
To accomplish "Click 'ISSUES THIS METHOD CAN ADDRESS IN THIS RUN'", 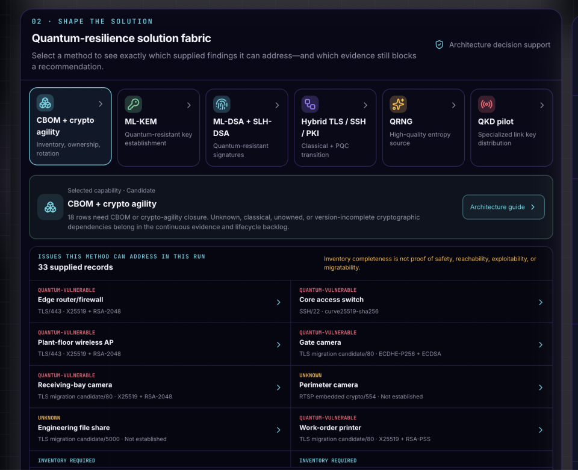I will (121, 256).
